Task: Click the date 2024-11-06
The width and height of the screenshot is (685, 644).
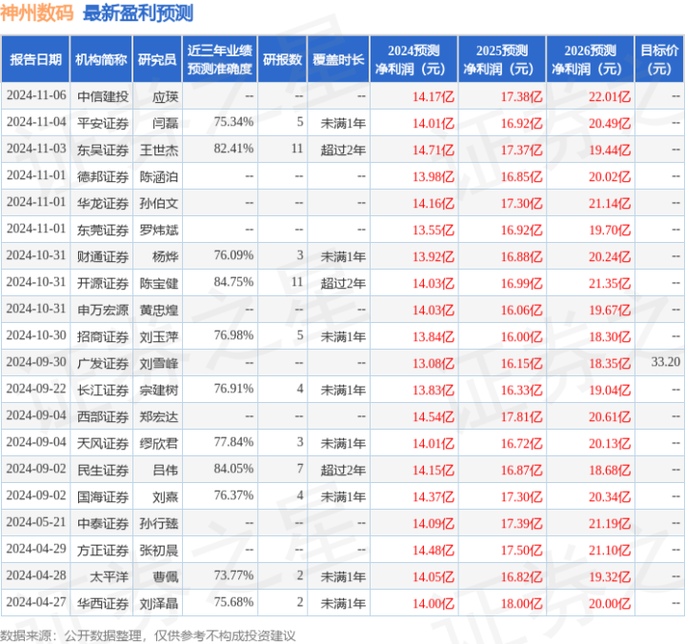Action: click(36, 95)
